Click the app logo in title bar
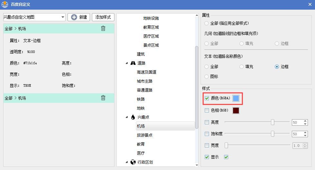 pyautogui.click(x=4, y=4)
